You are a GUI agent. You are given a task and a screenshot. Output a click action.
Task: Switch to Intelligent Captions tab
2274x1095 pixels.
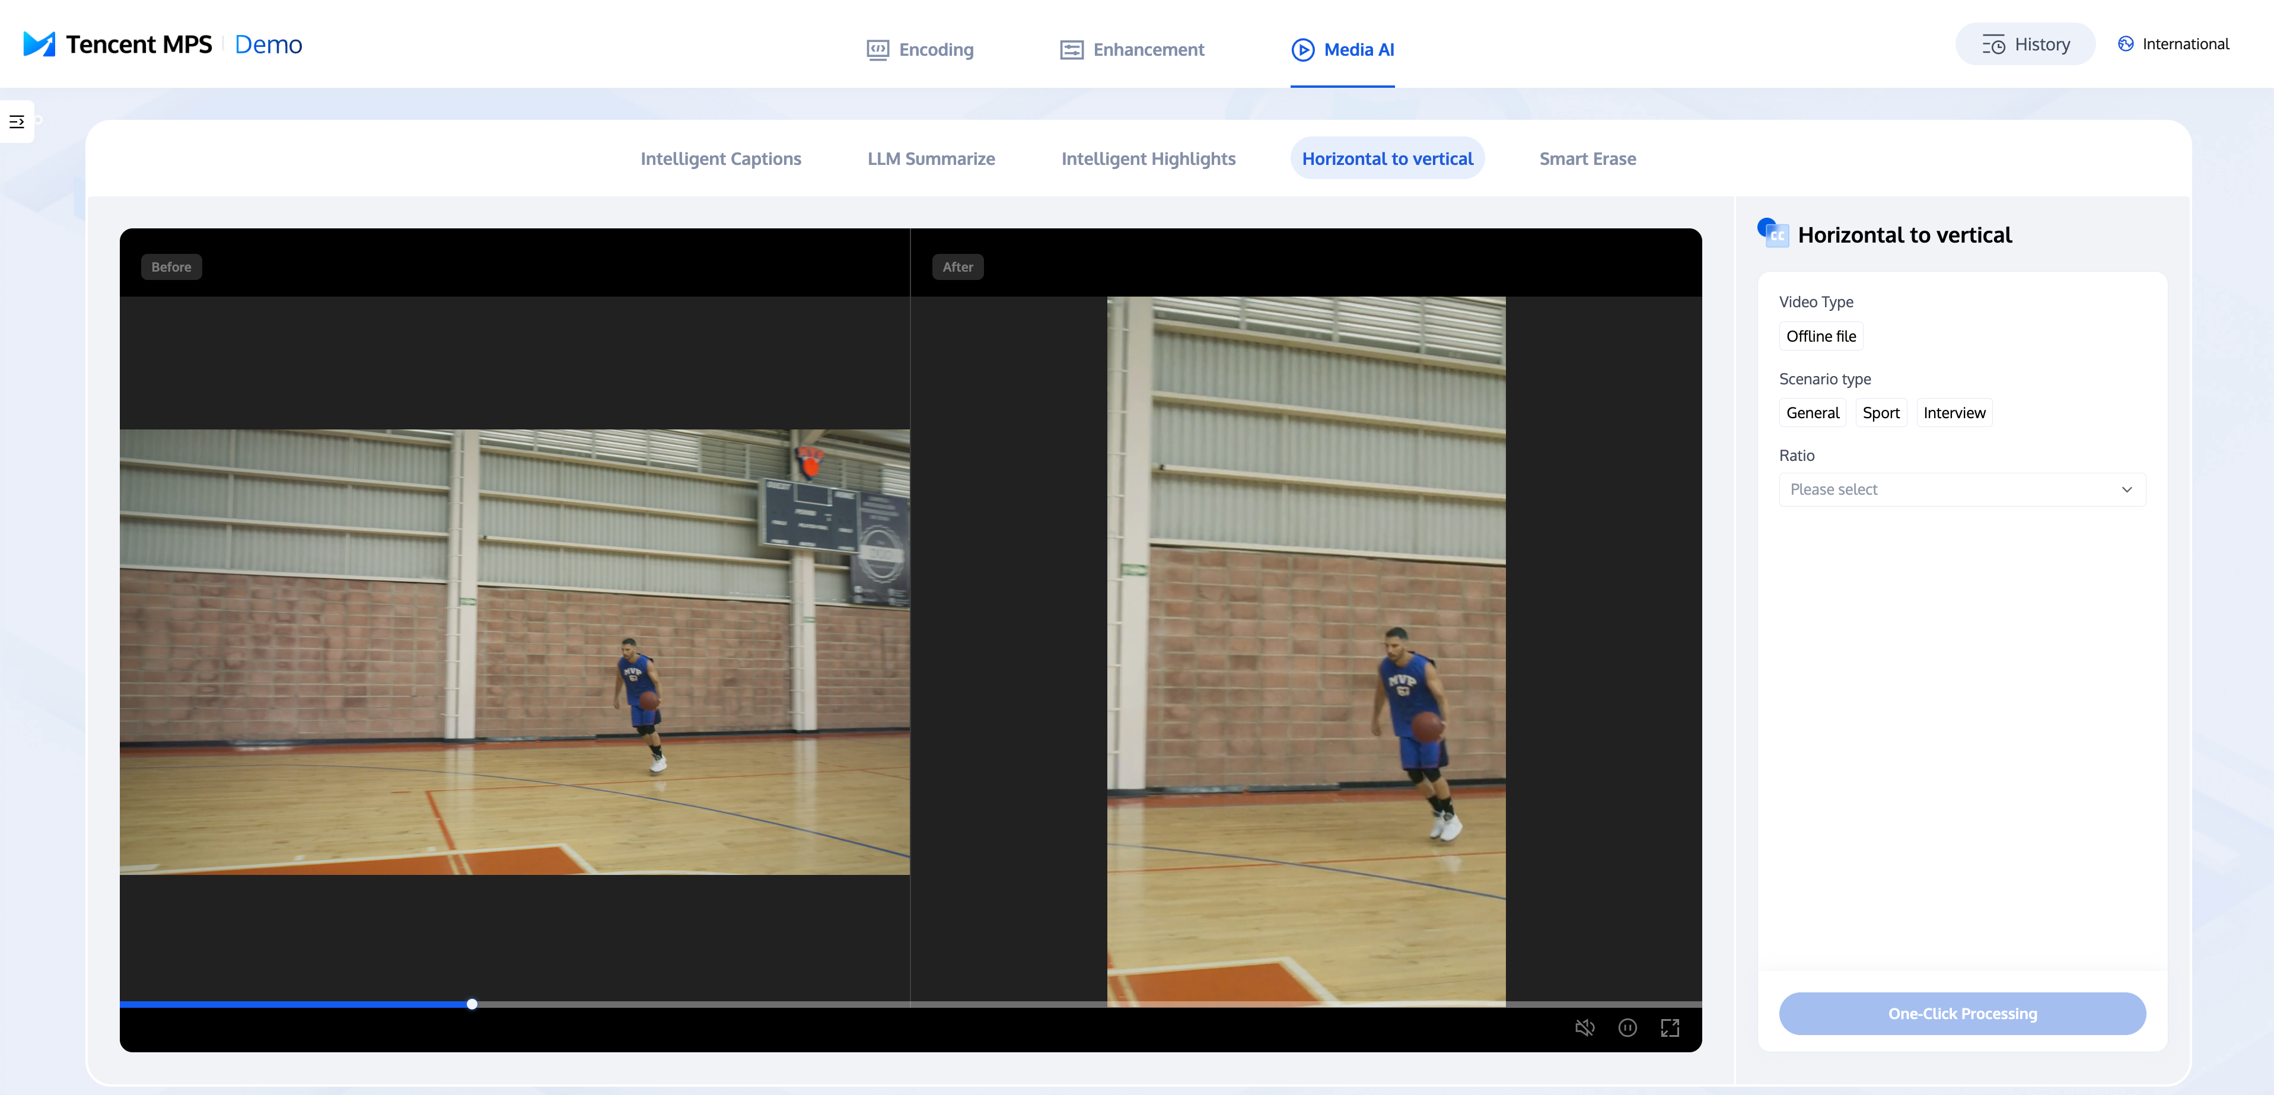point(720,159)
